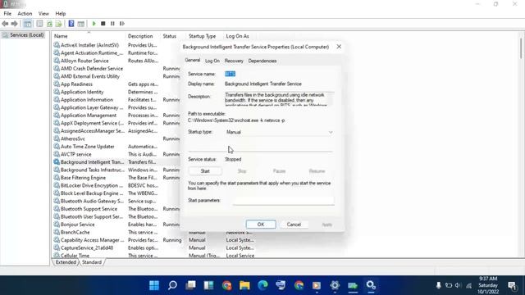Click the Export List toolbar icon
Image resolution: width=525 pixels, height=295 pixels.
58,24
